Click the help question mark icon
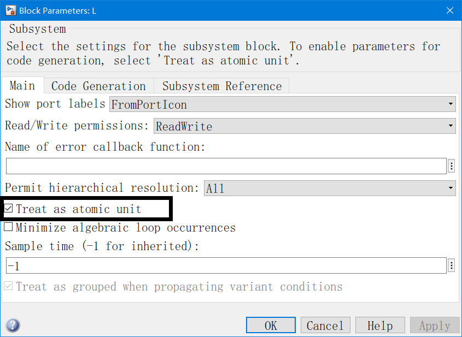This screenshot has height=337, width=462. coord(12,326)
